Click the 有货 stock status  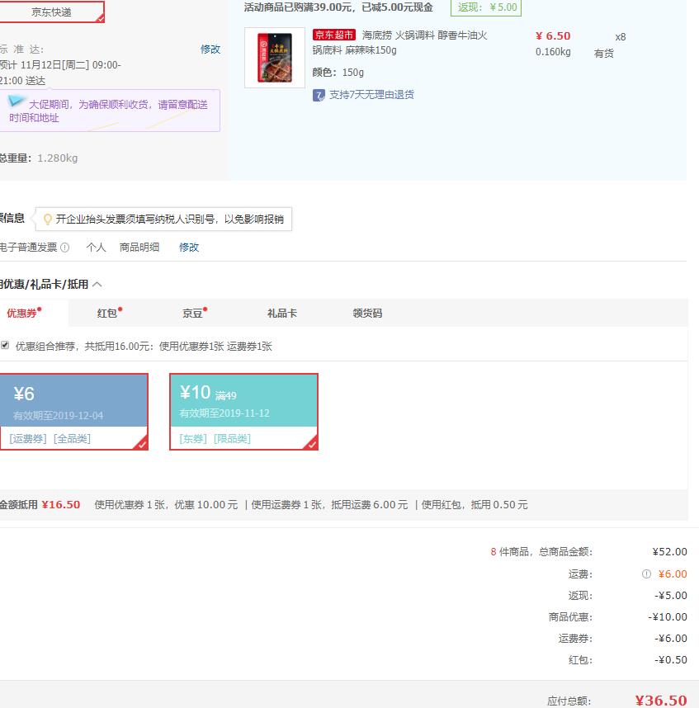(604, 54)
